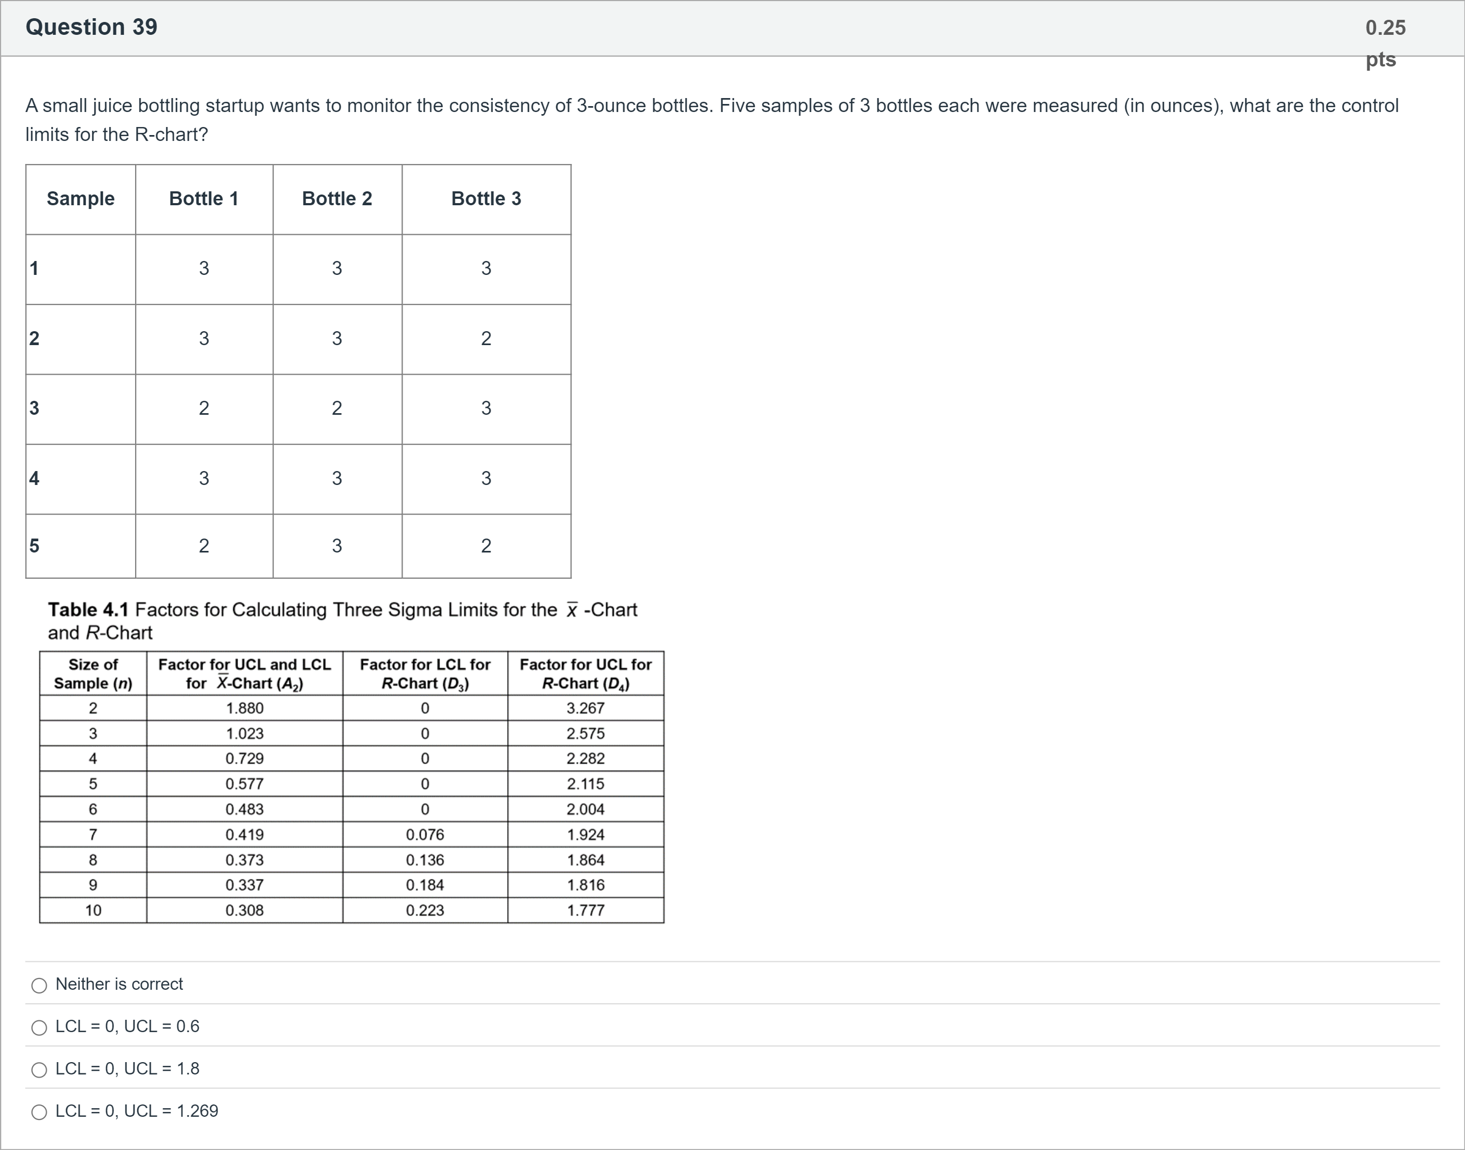
Task: Choose LCL = 0, UCL = 0.6 option
Action: pos(40,1027)
